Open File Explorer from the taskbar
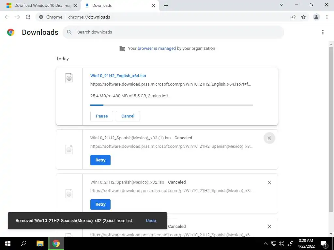This screenshot has height=250, width=334. click(40, 243)
